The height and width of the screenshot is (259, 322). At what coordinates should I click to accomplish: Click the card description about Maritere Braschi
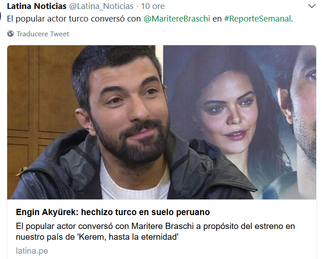pos(155,232)
